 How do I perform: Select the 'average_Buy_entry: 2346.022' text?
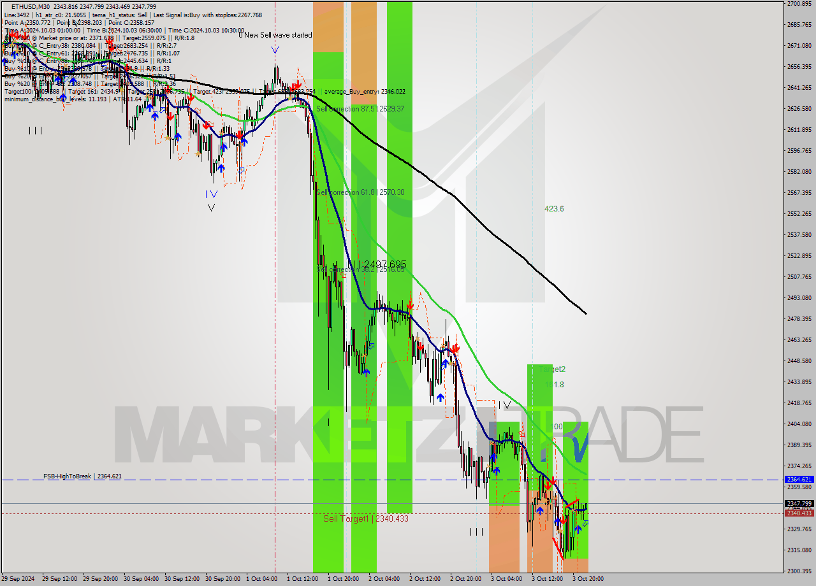[365, 92]
